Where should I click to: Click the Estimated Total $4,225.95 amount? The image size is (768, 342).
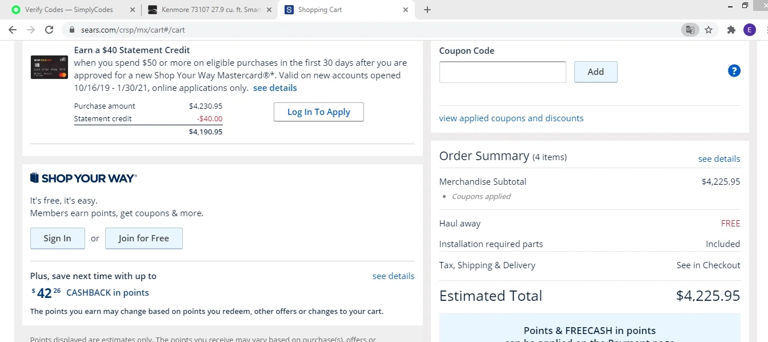[x=708, y=296]
